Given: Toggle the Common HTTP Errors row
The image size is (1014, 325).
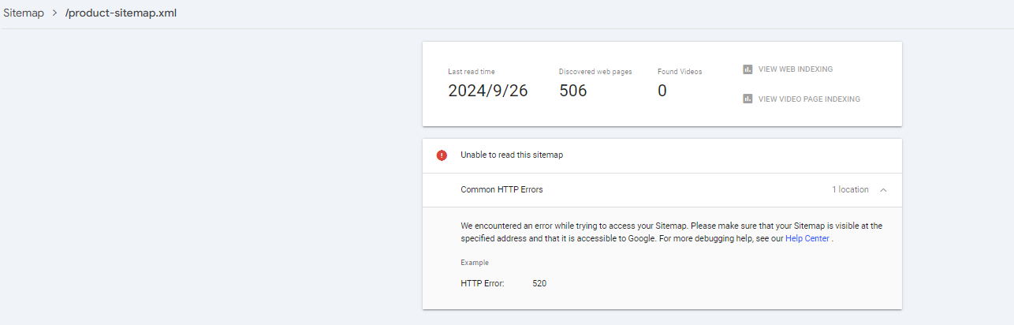Looking at the screenshot, I should tap(501, 190).
